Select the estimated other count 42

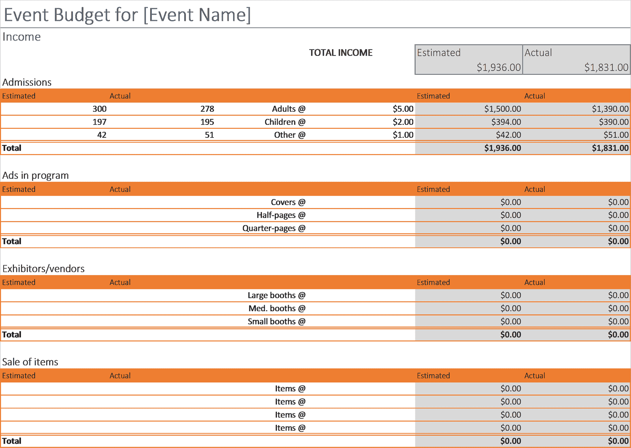click(102, 135)
